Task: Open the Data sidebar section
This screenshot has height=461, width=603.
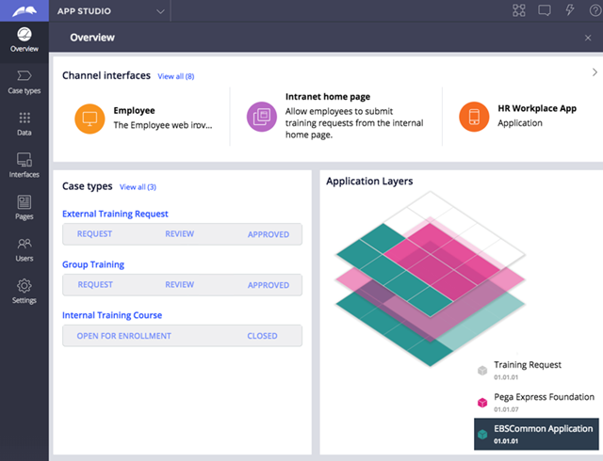Action: click(x=24, y=123)
